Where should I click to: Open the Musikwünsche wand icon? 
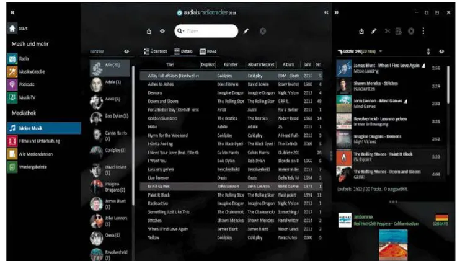coord(12,72)
